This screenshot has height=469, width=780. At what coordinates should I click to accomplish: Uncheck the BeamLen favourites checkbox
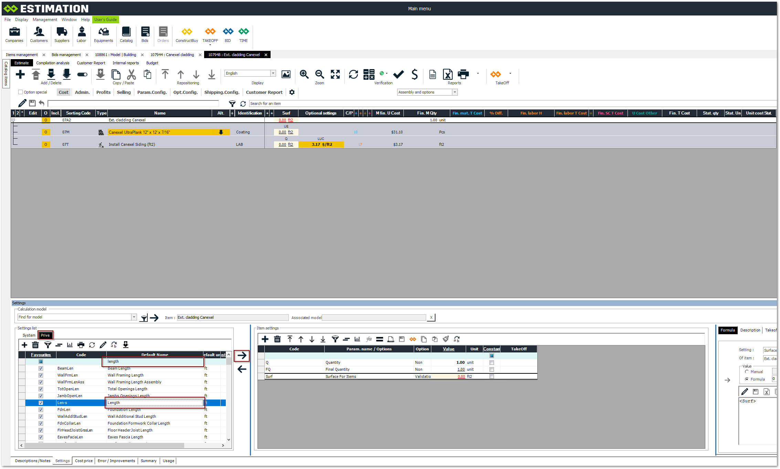tap(41, 368)
